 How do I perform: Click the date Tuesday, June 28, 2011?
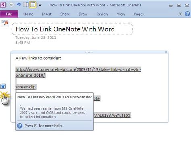(x=36, y=37)
